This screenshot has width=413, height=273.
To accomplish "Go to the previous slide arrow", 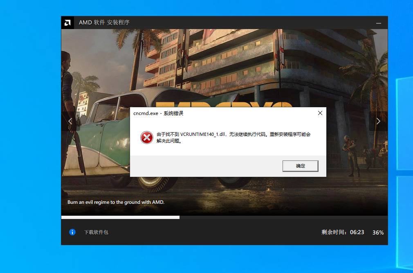I will pyautogui.click(x=70, y=121).
